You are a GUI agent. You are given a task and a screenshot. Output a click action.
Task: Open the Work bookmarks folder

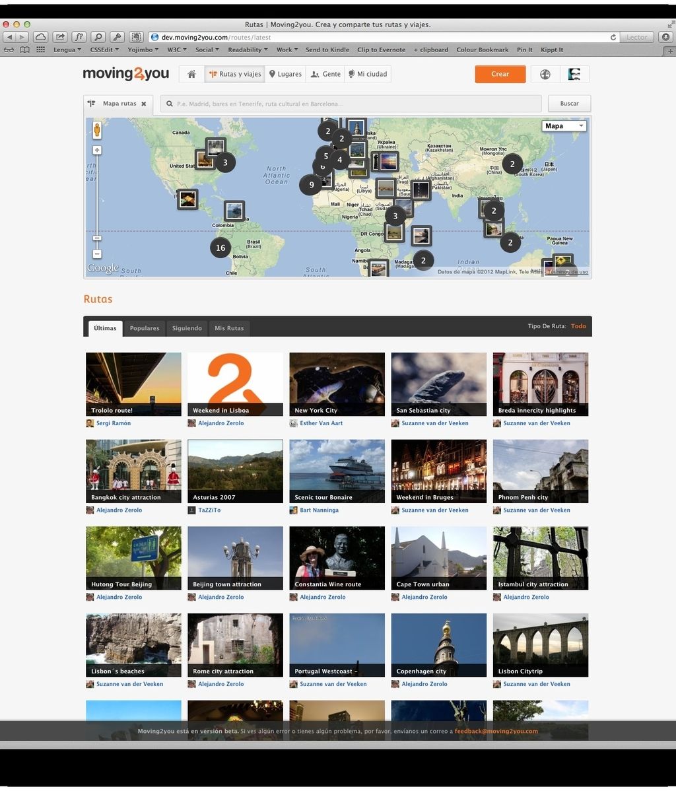287,50
